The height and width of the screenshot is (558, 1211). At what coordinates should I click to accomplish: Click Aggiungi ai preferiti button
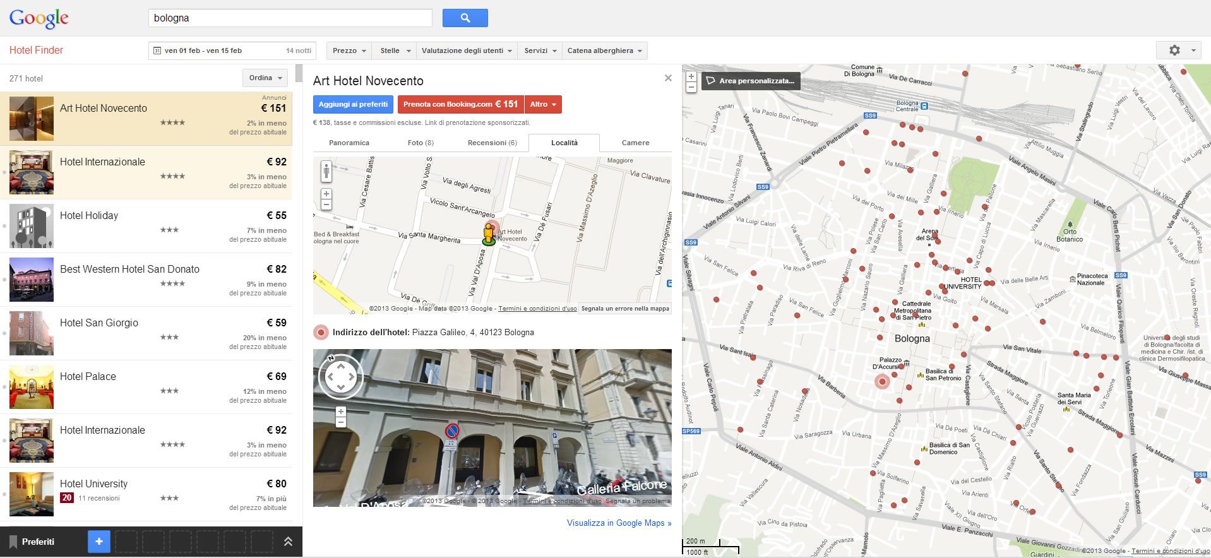[353, 104]
